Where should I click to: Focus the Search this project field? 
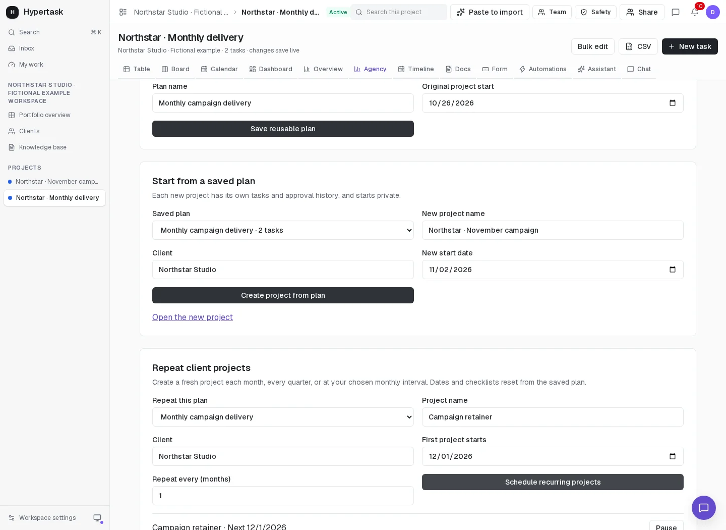[399, 12]
